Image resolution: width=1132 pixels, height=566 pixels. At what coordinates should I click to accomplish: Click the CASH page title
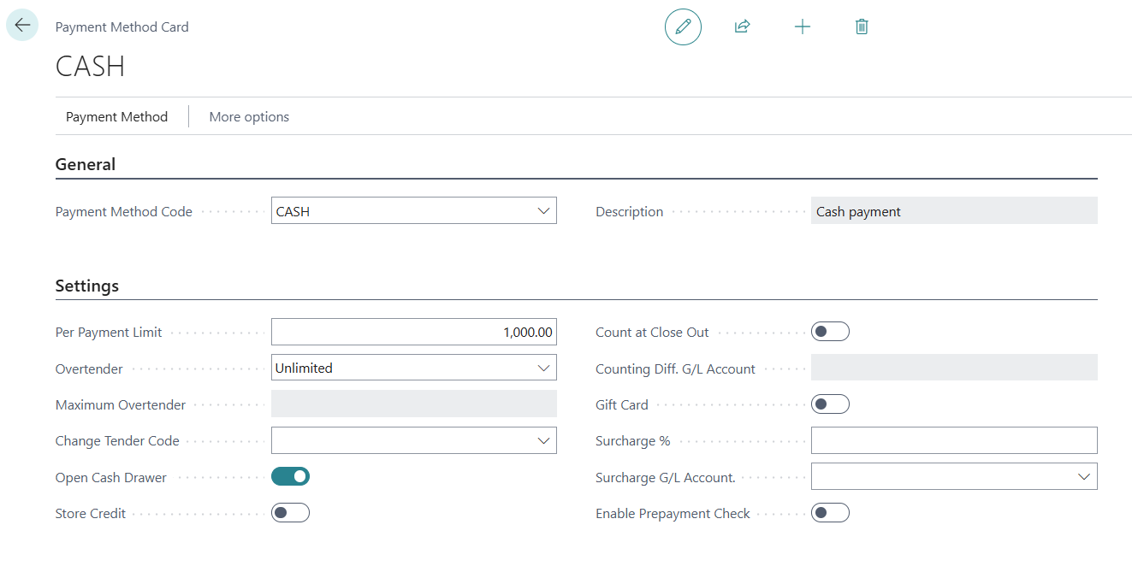(x=90, y=67)
